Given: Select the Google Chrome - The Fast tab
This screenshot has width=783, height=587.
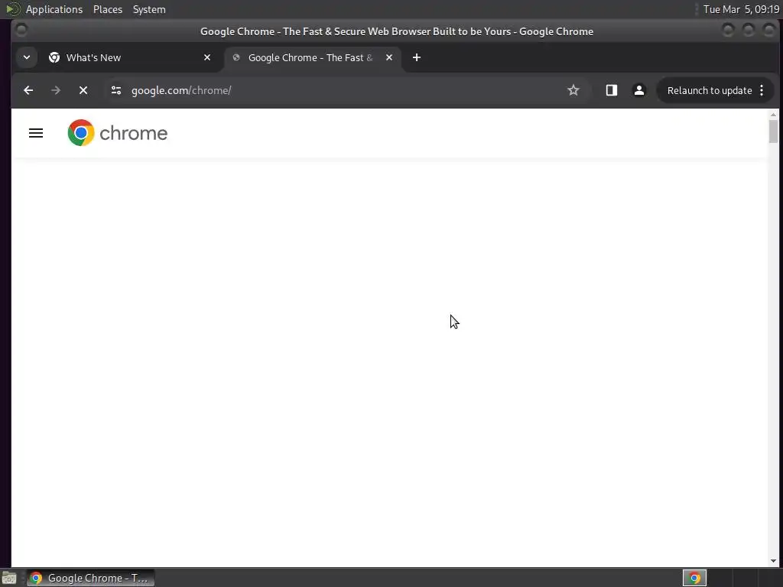Looking at the screenshot, I should [x=313, y=57].
